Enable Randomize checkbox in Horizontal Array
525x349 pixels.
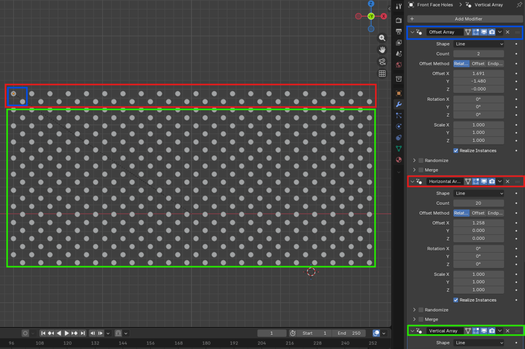tap(421, 310)
